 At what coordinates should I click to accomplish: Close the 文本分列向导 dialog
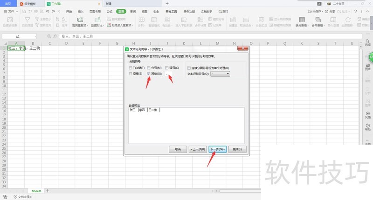(243, 48)
